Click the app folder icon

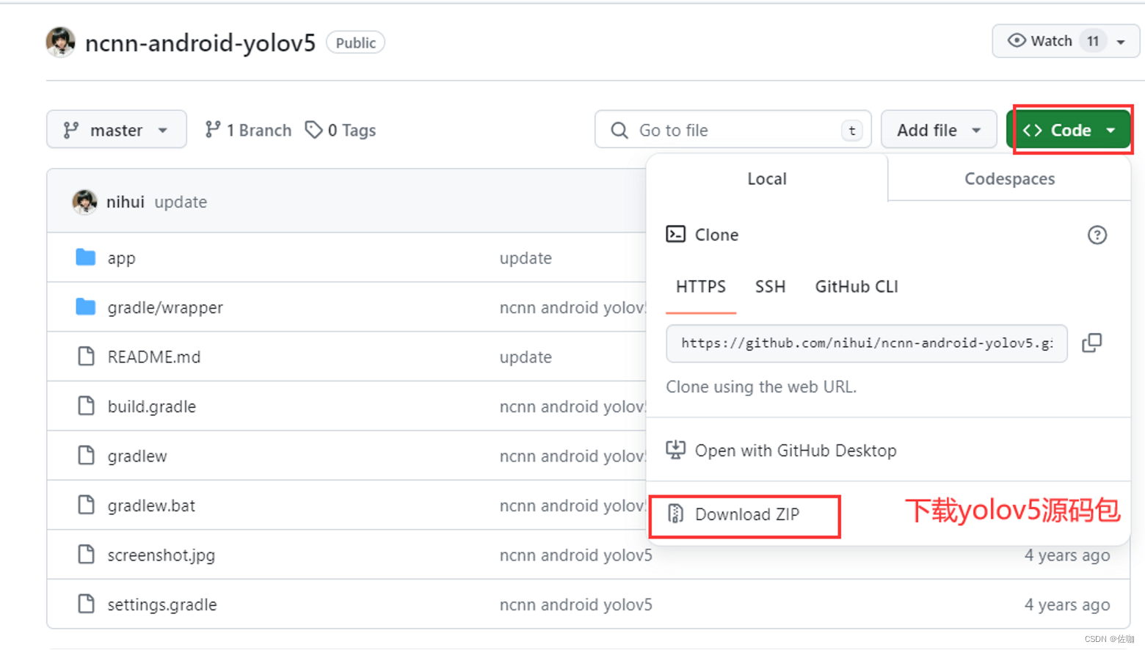[86, 257]
